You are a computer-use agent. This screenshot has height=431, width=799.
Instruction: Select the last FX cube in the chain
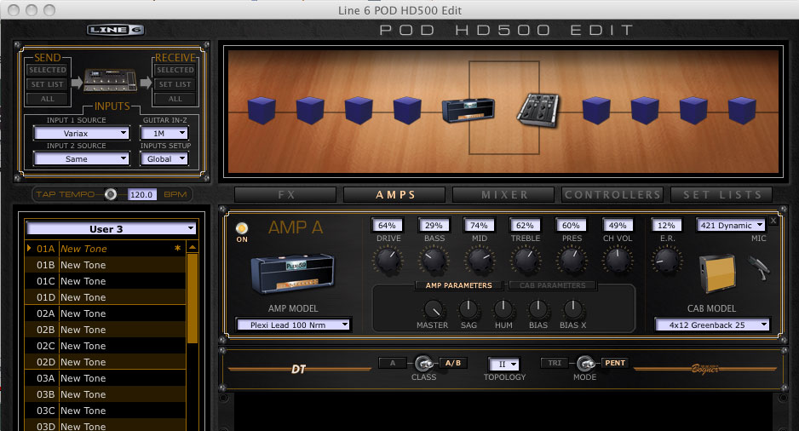pyautogui.click(x=742, y=111)
